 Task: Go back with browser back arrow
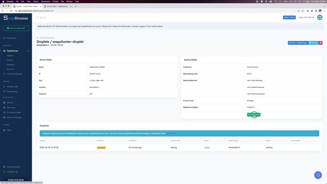3,11
